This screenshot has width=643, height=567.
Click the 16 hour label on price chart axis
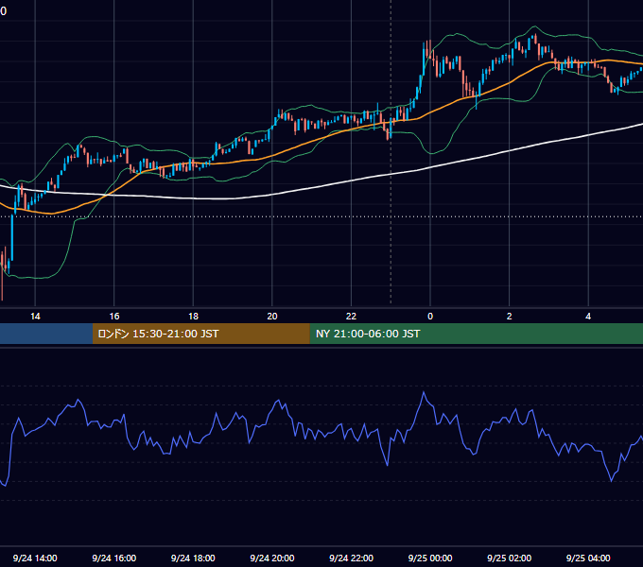pyautogui.click(x=114, y=317)
